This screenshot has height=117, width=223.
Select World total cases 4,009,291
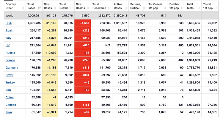(x=34, y=16)
